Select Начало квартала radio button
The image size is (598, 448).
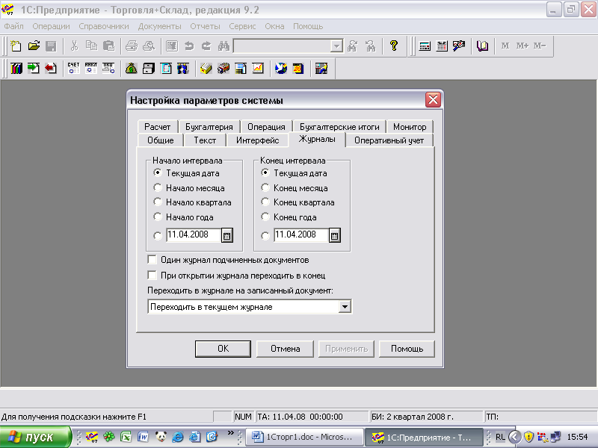coord(158,202)
